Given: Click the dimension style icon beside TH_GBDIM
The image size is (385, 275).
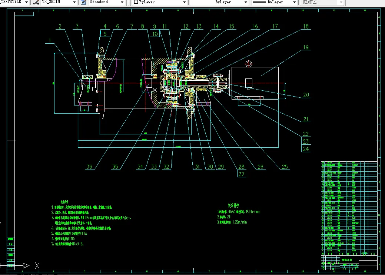Looking at the screenshot, I should 36,2.
